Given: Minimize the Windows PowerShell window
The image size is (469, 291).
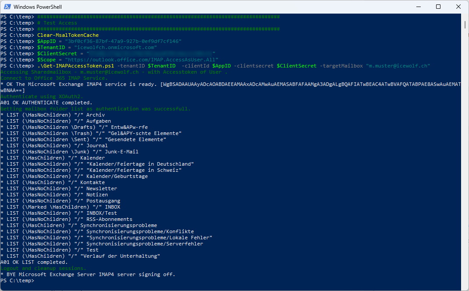Looking at the screenshot, I should pyautogui.click(x=419, y=7).
